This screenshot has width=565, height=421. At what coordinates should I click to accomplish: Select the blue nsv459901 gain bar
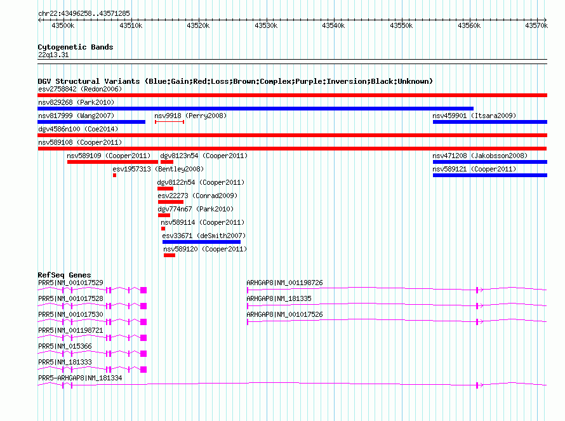click(x=489, y=122)
